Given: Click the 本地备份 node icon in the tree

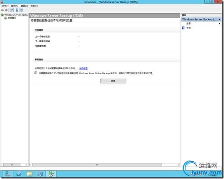Looking at the screenshot, I should point(6,18).
